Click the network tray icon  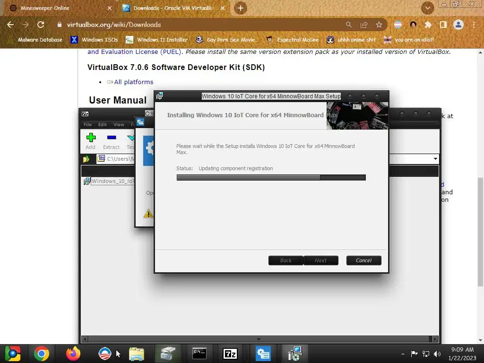pyautogui.click(x=426, y=354)
